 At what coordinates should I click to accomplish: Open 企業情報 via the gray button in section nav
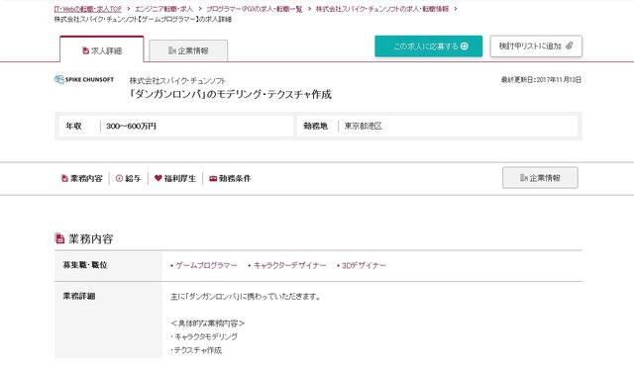point(540,178)
